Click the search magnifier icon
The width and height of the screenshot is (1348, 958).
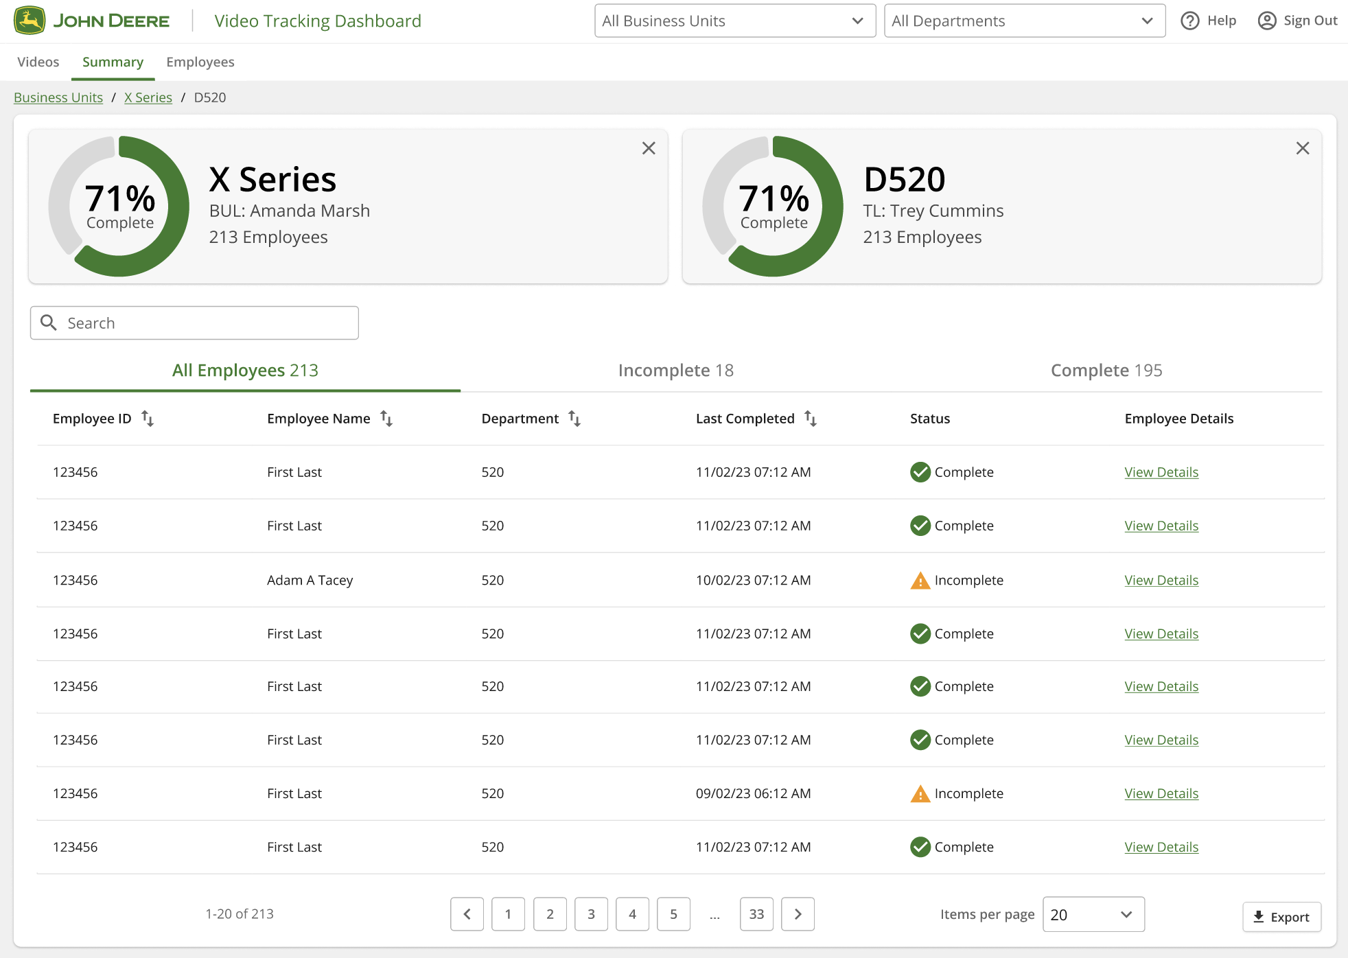tap(49, 323)
